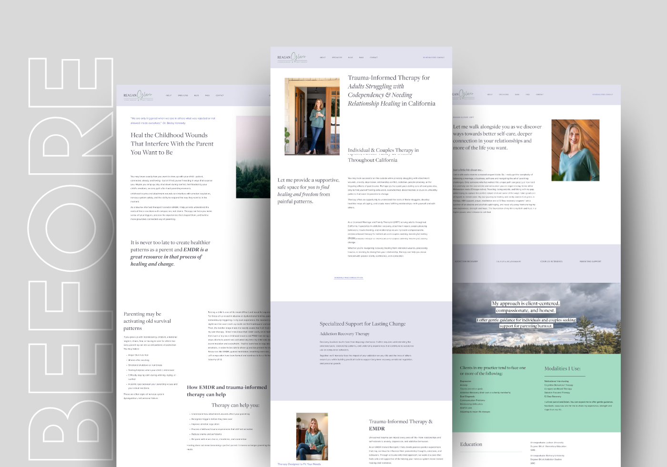The image size is (667, 467).
Task: Click 'It is never too late' paragraph heading
Action: 170,253
